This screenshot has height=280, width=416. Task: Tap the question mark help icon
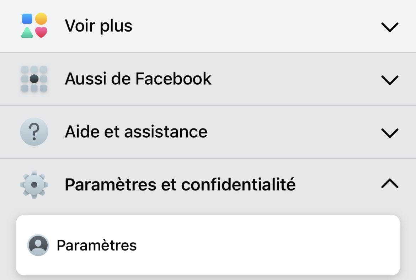pos(34,132)
